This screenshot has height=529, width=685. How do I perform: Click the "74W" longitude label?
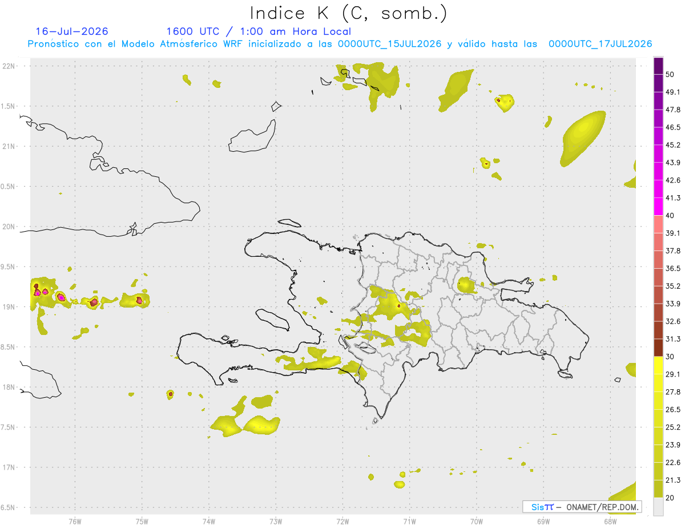point(209,521)
